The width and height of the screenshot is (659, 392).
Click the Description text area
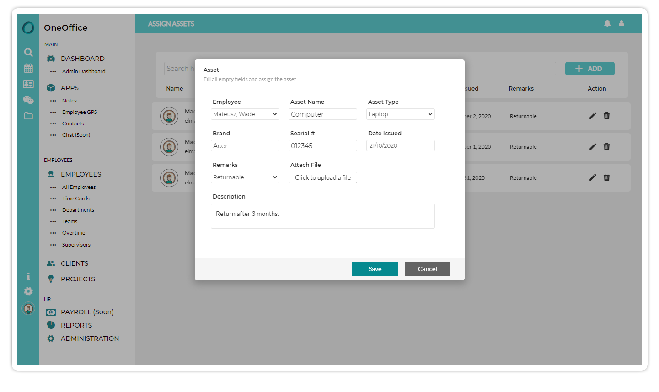click(323, 216)
